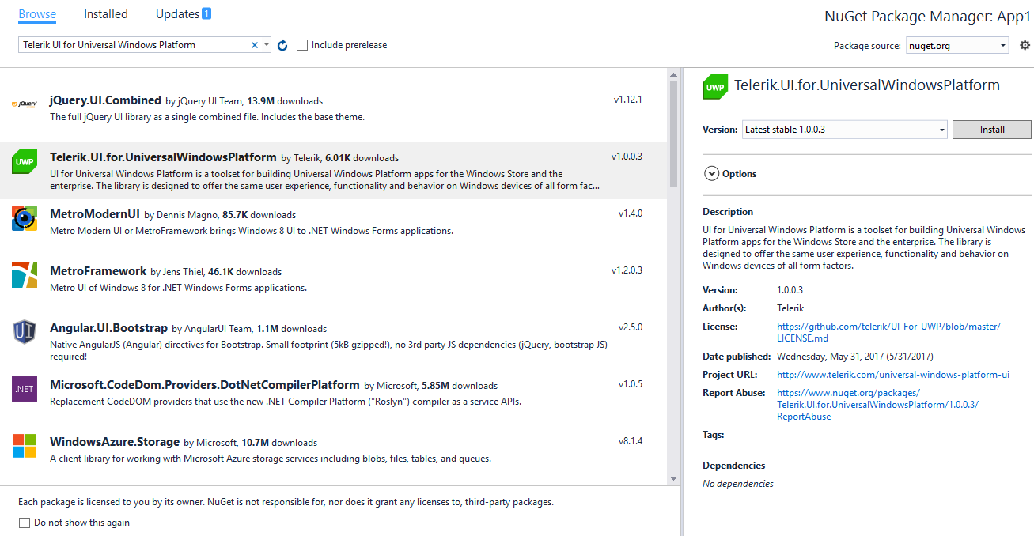Click the package list vertical scrollbar
The image size is (1034, 536).
(673, 275)
